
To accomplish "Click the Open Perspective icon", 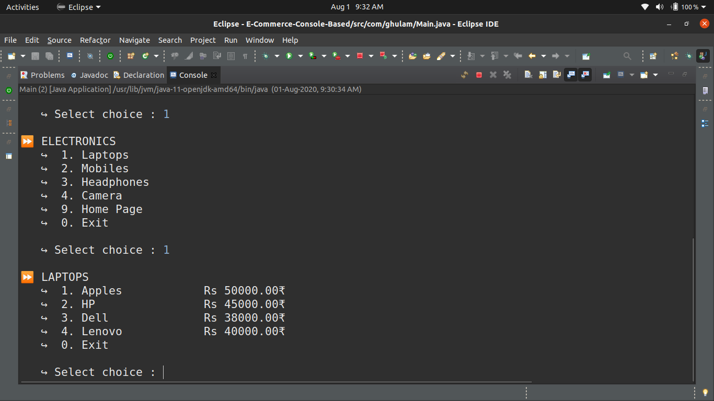I will coord(653,56).
